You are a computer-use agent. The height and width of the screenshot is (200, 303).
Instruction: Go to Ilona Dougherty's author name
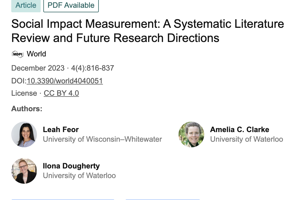point(71,166)
